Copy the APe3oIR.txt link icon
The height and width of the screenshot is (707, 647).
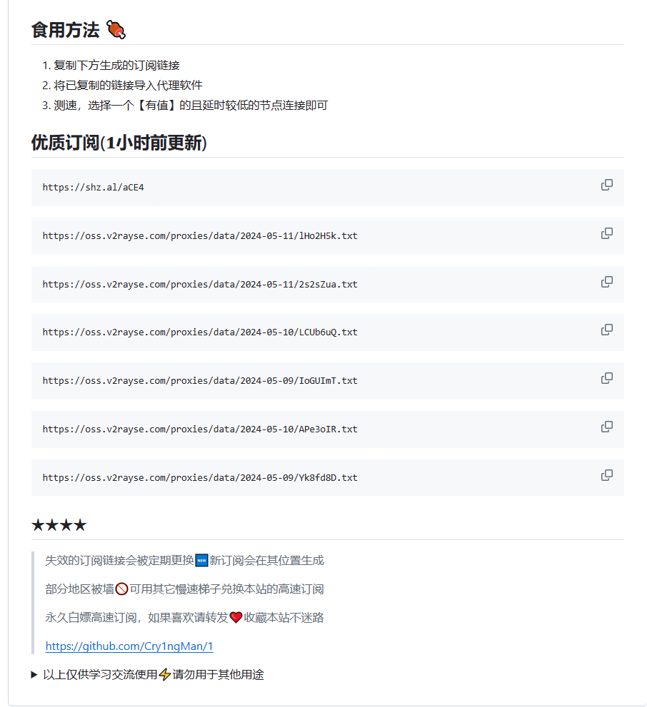[606, 427]
